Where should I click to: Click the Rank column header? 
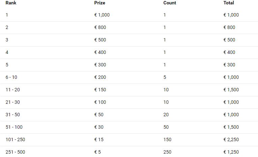11,3
